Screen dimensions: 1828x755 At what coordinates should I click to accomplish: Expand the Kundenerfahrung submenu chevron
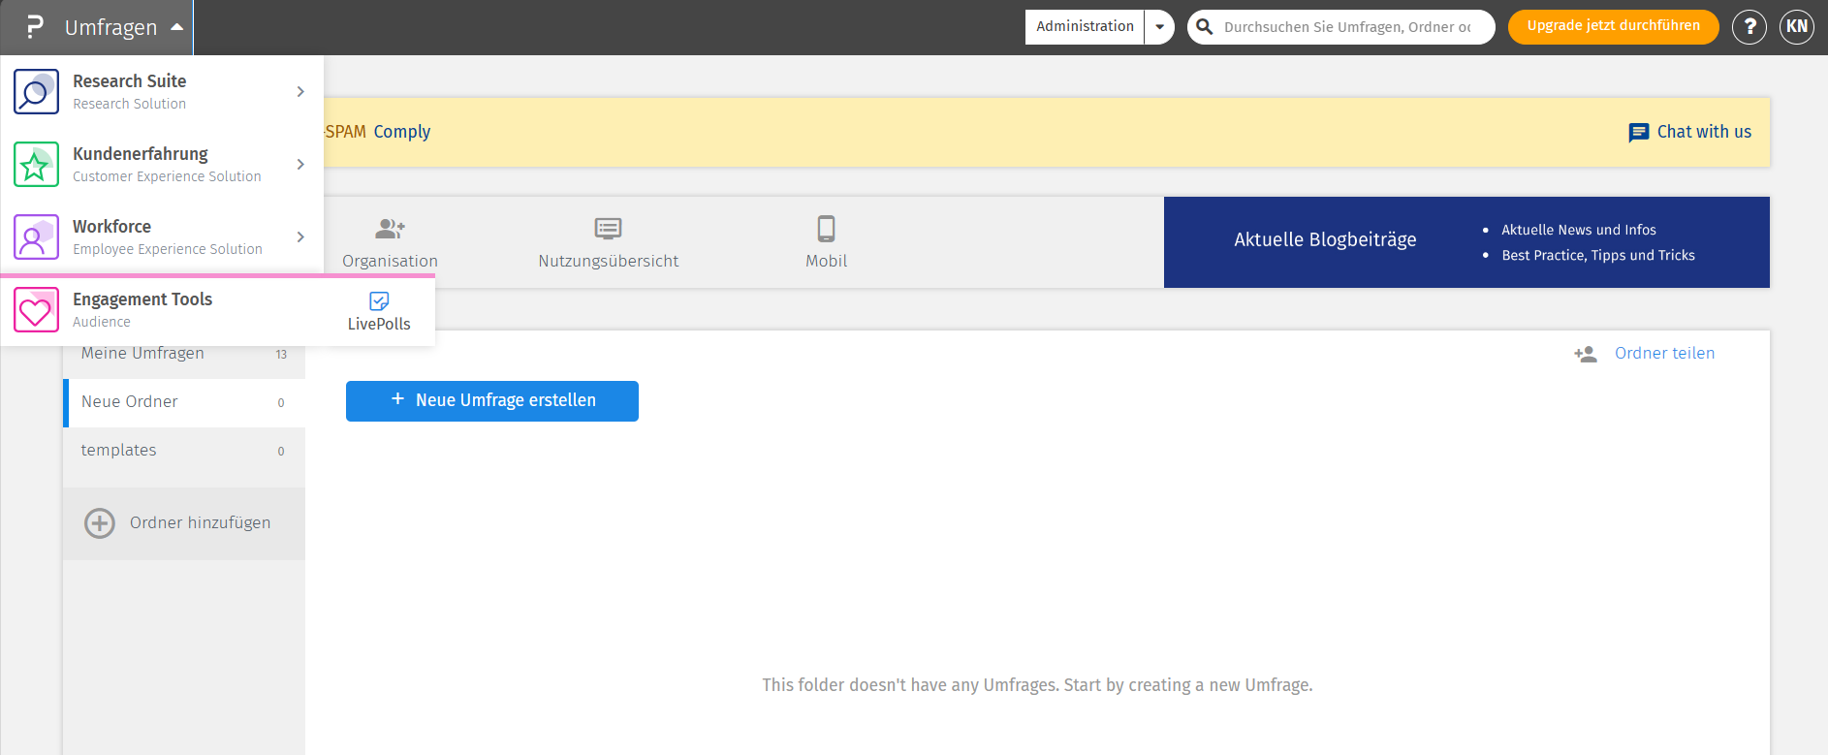pyautogui.click(x=300, y=165)
